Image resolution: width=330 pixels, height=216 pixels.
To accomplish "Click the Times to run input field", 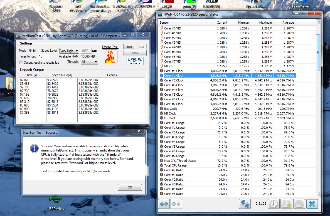I will [43, 56].
